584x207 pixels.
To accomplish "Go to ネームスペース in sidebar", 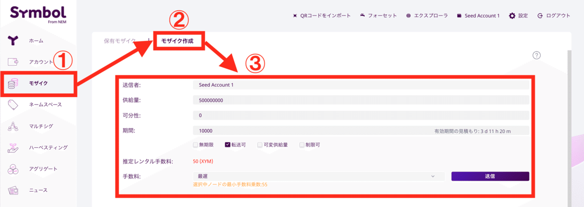I will [45, 104].
